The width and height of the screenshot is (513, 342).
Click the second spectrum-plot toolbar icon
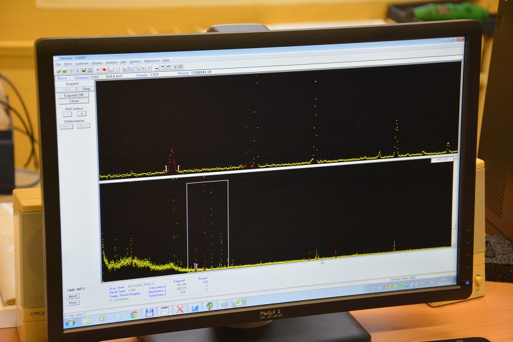[131, 69]
